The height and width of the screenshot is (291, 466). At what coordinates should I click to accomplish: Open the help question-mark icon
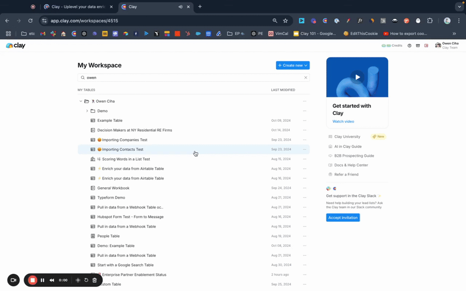coord(409,45)
